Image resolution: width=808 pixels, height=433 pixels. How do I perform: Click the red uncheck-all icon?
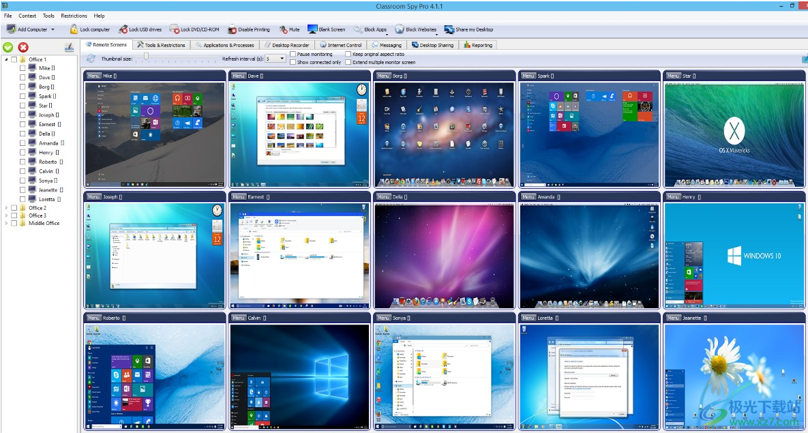click(x=23, y=48)
